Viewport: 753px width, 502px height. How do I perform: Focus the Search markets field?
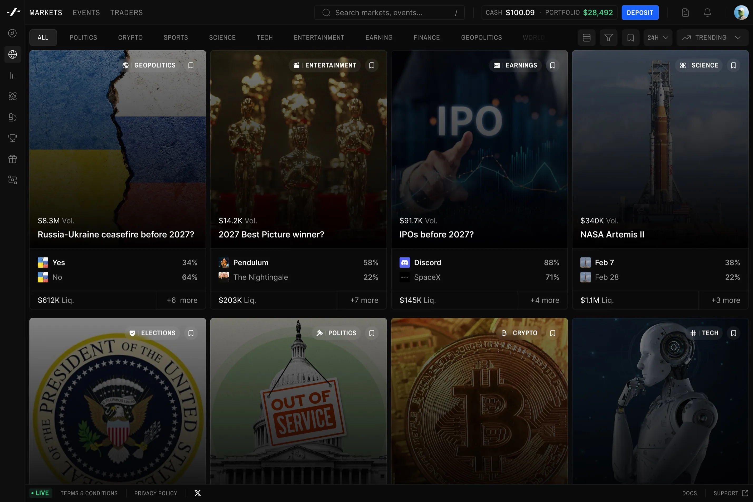(x=389, y=12)
